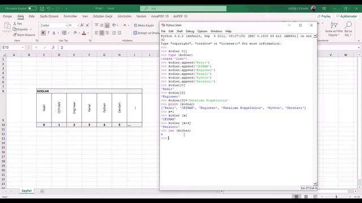Click the decrease font size icon

click(88, 25)
